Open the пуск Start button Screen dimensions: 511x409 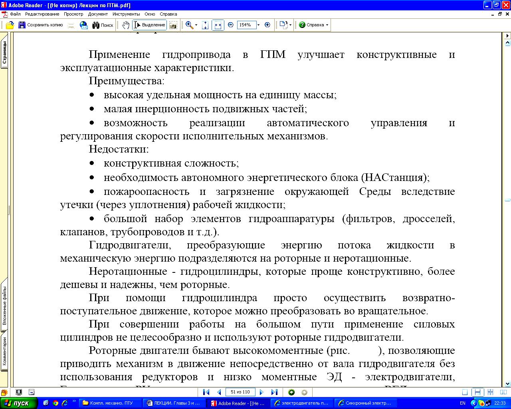[19, 403]
